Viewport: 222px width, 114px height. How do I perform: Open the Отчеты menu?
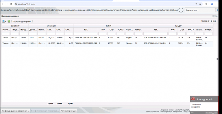48,10
